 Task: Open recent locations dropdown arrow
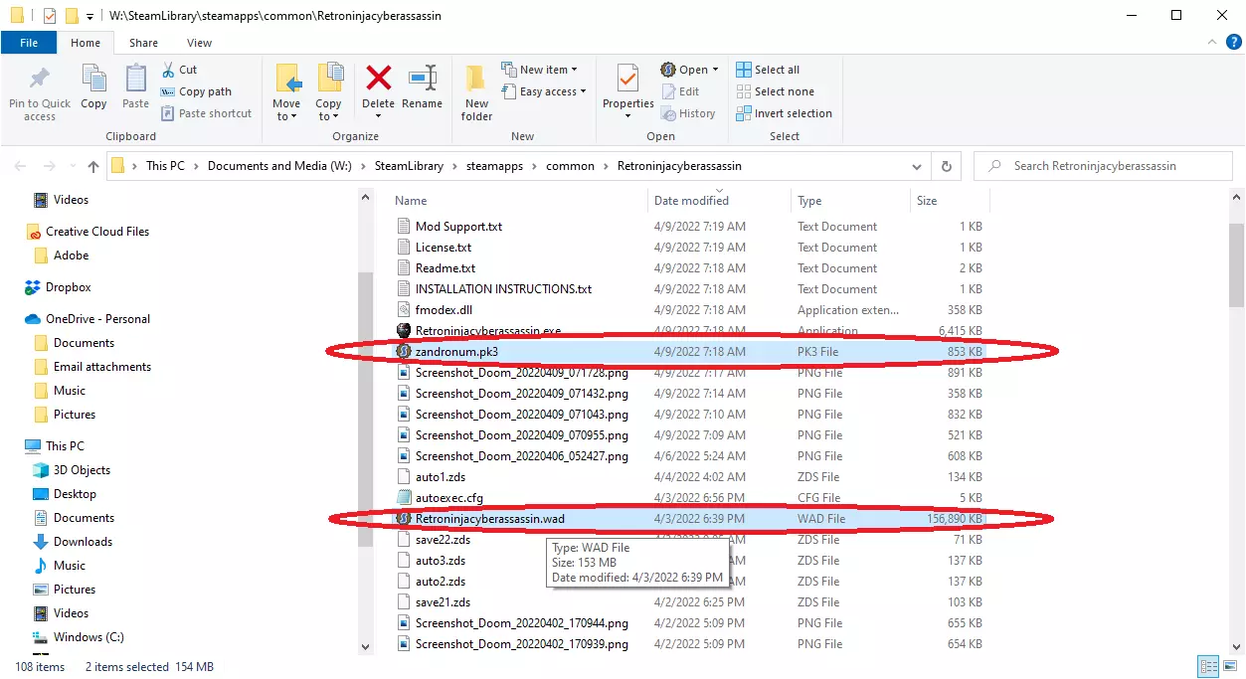[x=71, y=166]
